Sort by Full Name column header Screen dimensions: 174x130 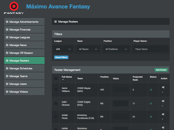click(x=67, y=77)
